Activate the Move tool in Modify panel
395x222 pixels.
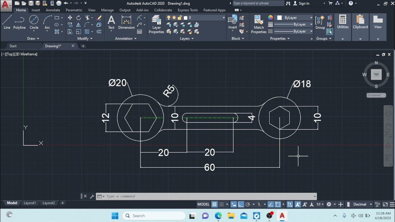(70, 18)
